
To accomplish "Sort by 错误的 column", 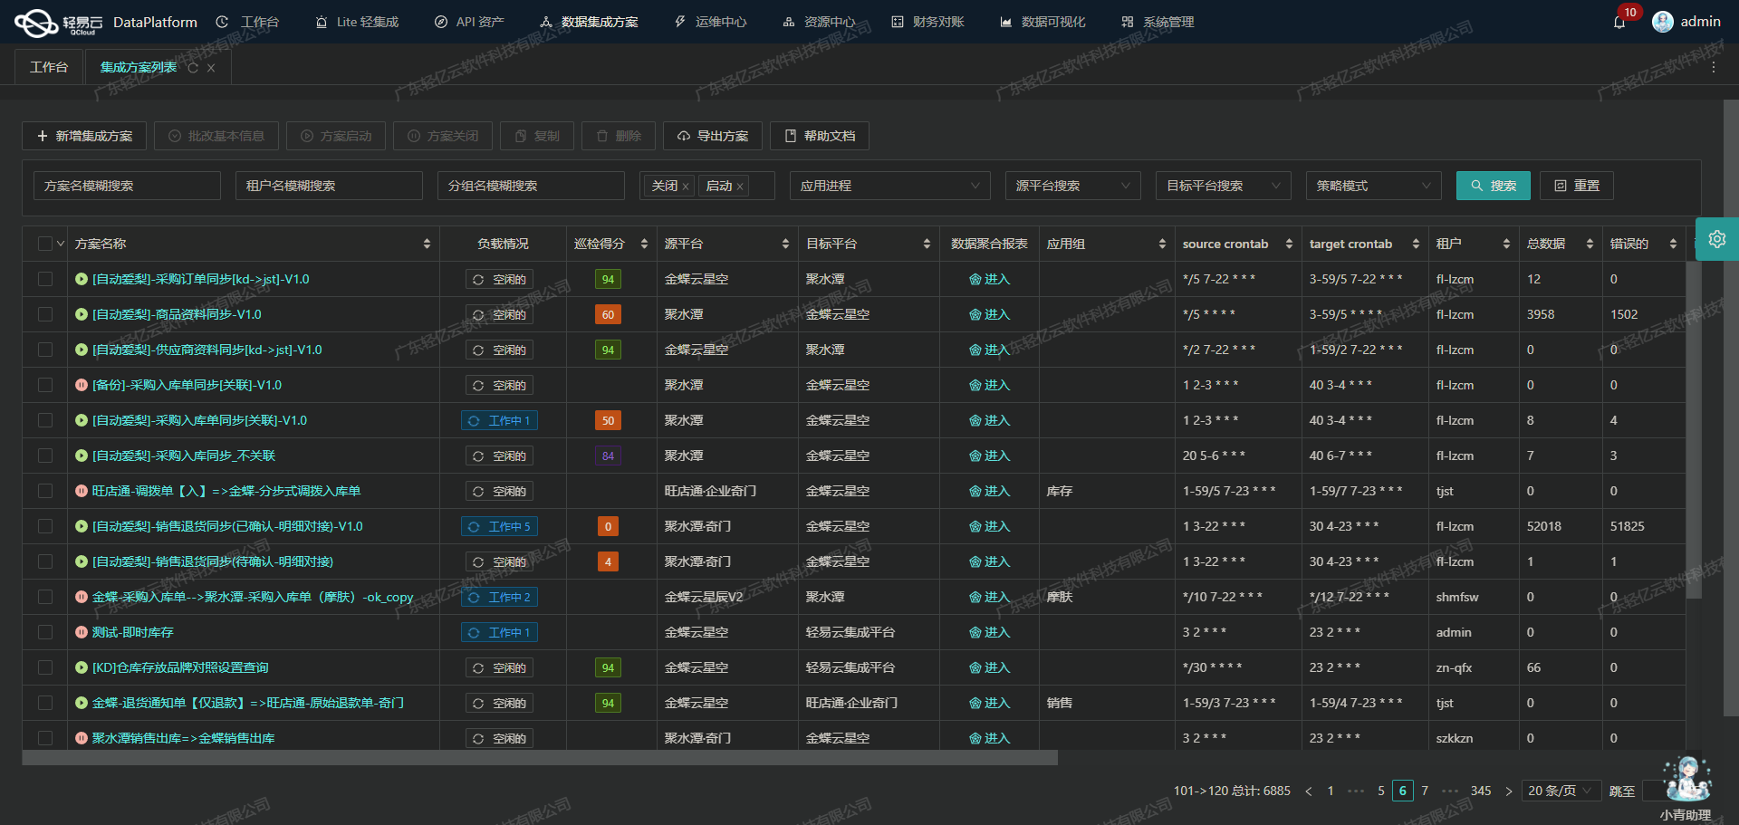I will coord(1673,244).
